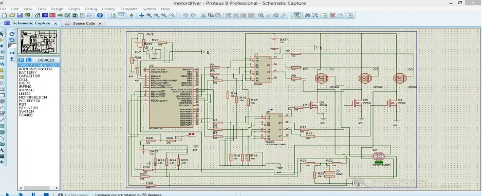Search and tag with the binoculars icon
Image resolution: width=484 pixels, height=196 pixels.
[307, 15]
